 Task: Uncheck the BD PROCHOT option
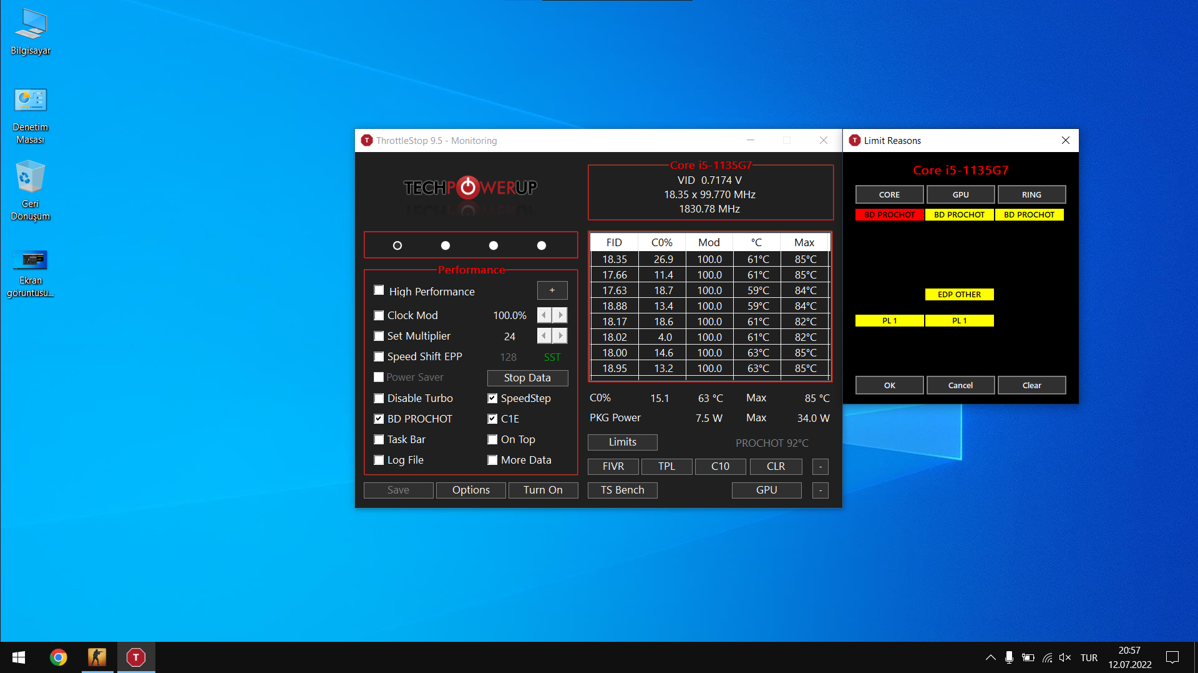379,419
